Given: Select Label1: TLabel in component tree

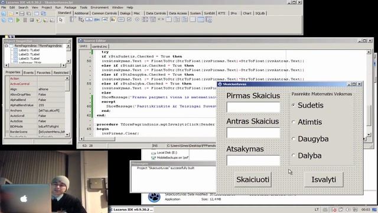Looking at the screenshot, I should click(29, 50).
